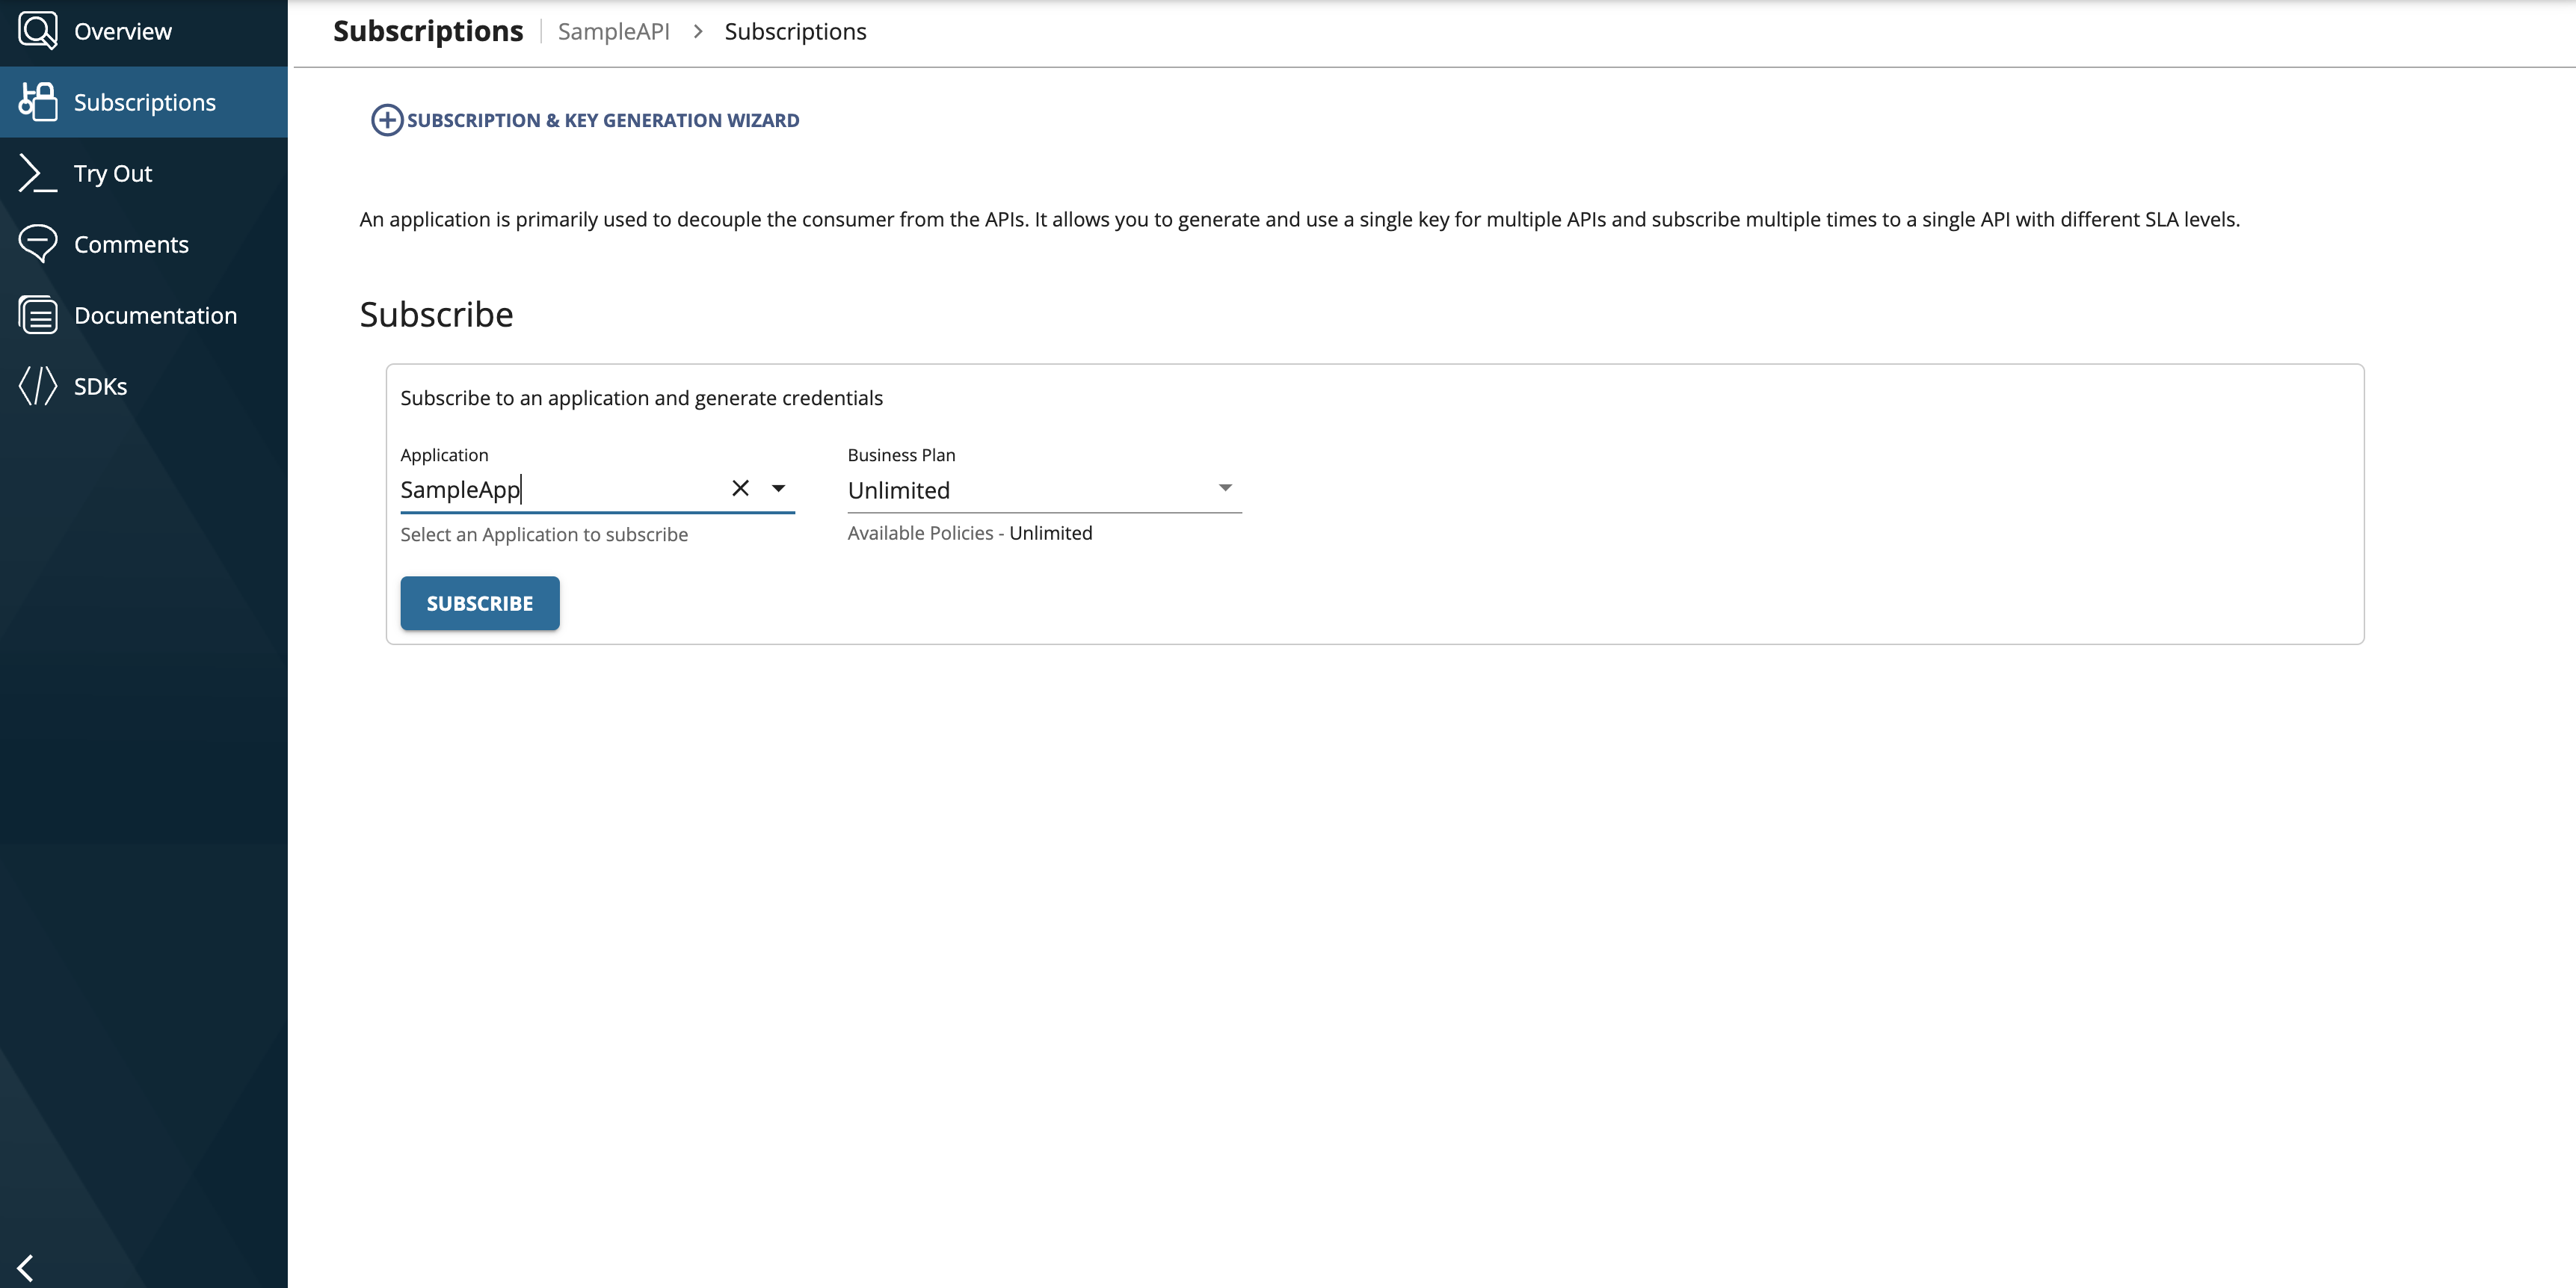The image size is (2576, 1288).
Task: Open the Comments sidebar label
Action: (131, 244)
